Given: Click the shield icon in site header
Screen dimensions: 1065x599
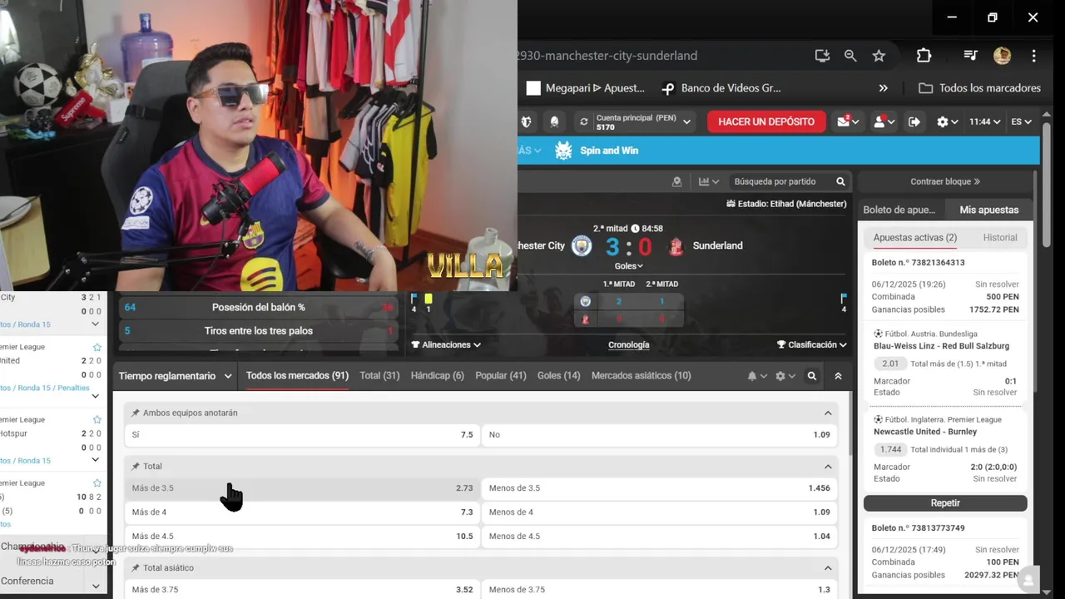Looking at the screenshot, I should [x=526, y=121].
